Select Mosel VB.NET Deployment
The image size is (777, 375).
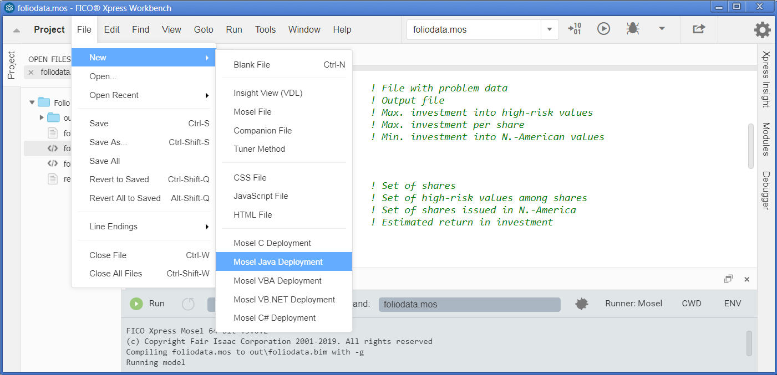[284, 300]
